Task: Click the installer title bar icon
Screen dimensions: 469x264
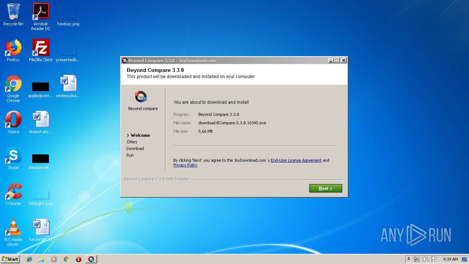Action: pos(125,60)
